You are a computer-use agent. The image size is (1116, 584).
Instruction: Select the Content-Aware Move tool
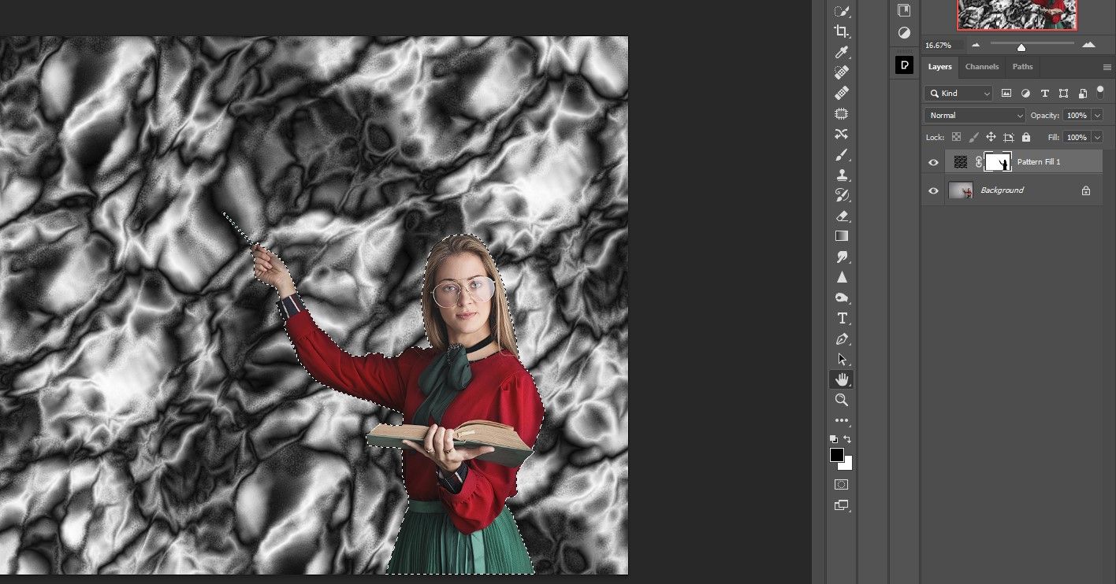(x=842, y=134)
